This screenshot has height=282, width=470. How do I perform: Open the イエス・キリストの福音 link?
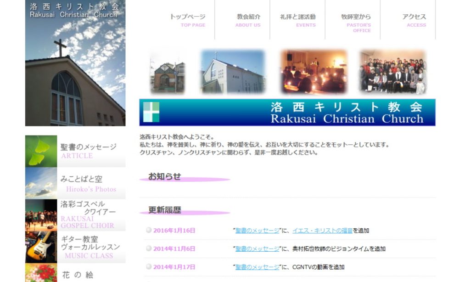323,231
